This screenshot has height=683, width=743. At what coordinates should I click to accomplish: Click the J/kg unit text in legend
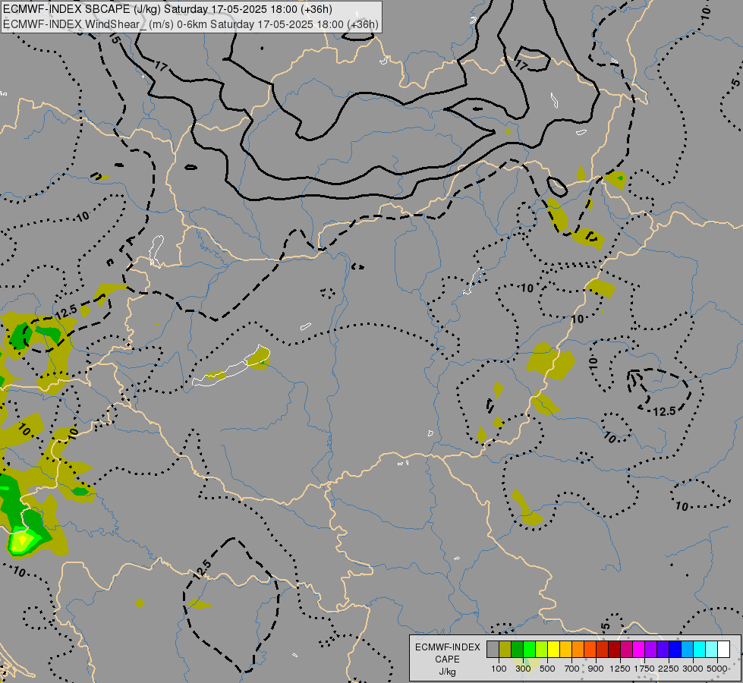[447, 672]
